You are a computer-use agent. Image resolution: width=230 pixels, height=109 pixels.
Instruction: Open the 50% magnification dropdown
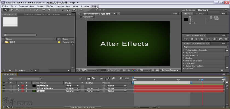(x=88, y=70)
